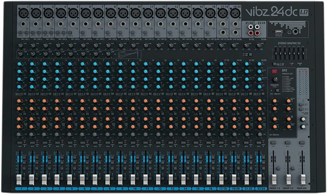Viewport: 327px width, 194px height.
Task: Select the channel 5 line input jack
Action: click(x=73, y=24)
